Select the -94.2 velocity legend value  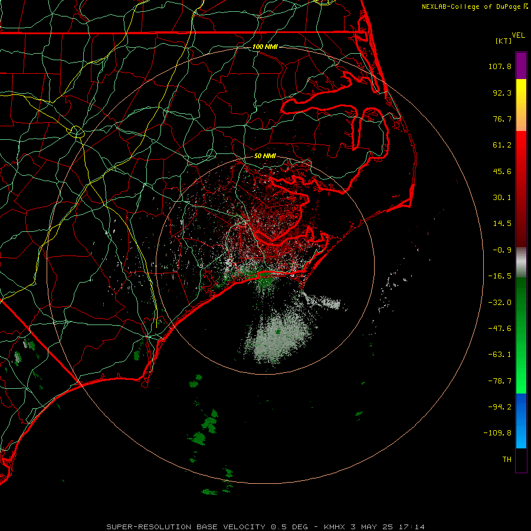click(x=500, y=407)
